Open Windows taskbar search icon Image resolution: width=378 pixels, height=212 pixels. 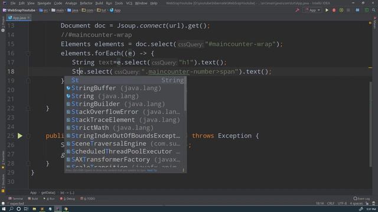[x=11, y=209]
